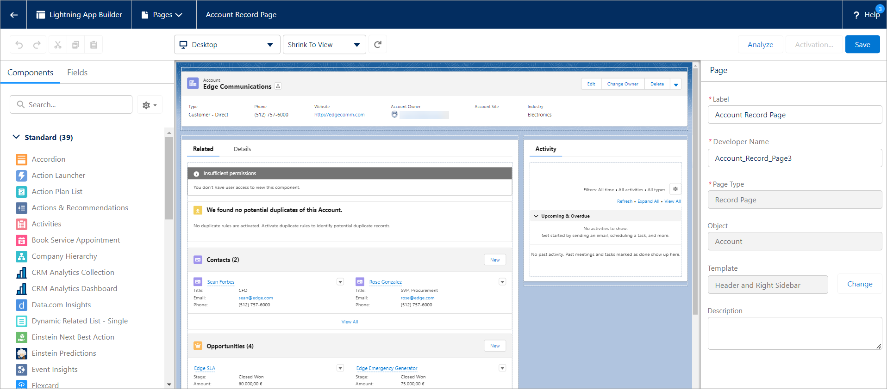Screen dimensions: 887x389
Task: Collapse the Upcoming & Overdue section
Action: click(536, 216)
